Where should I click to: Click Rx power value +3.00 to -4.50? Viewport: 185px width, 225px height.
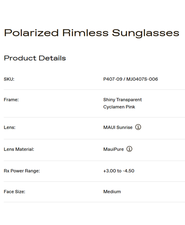click(x=119, y=171)
